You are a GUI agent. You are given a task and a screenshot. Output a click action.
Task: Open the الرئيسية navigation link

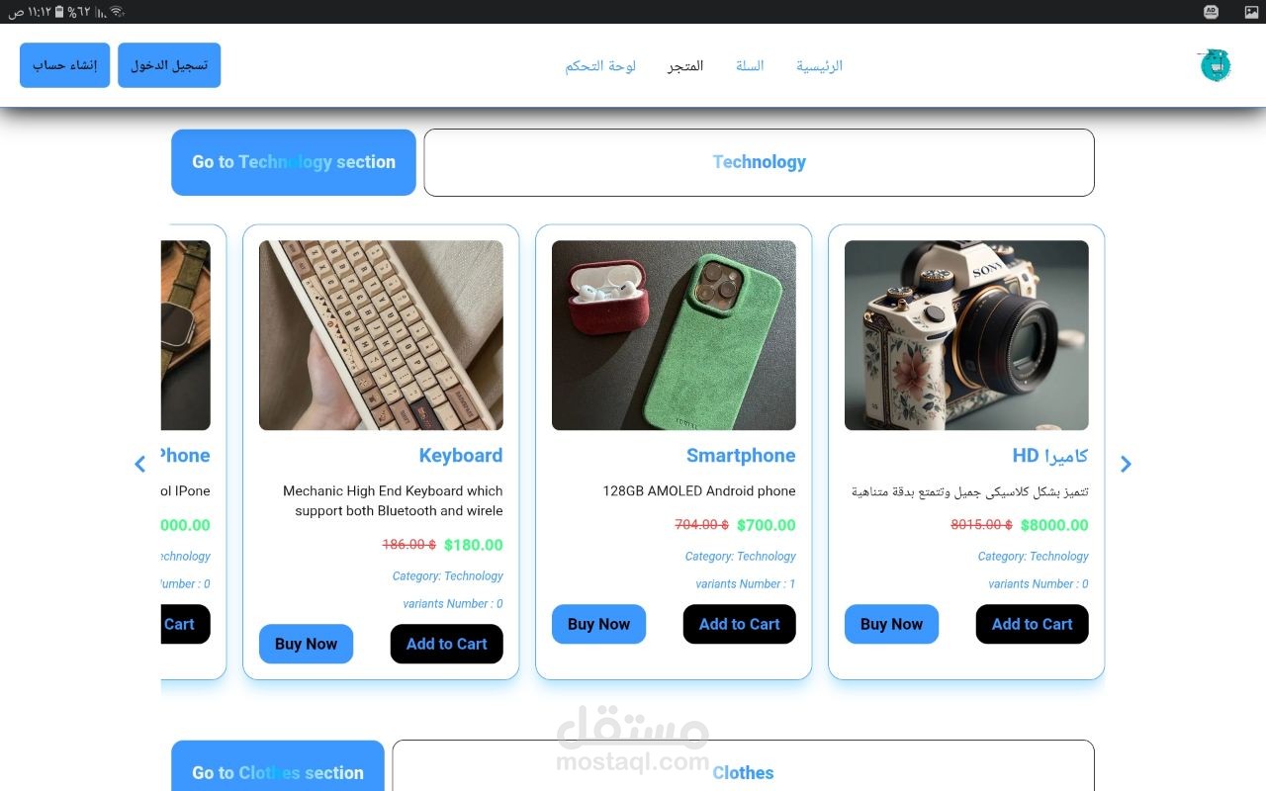click(x=819, y=66)
